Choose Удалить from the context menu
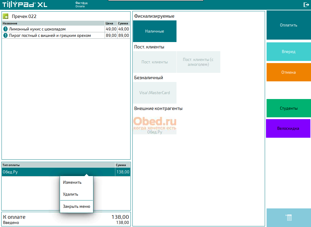This screenshot has width=311, height=227. pyautogui.click(x=71, y=194)
